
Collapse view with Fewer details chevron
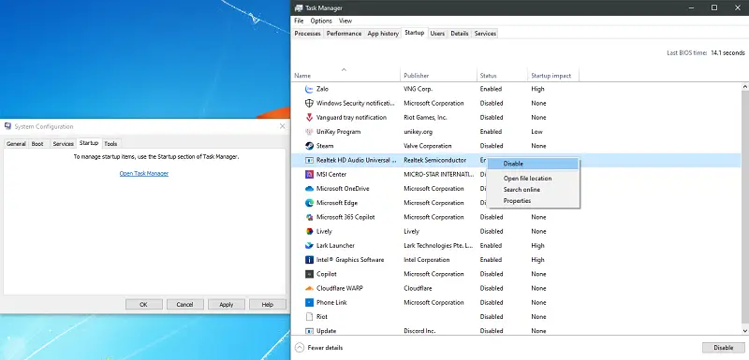[x=300, y=348]
